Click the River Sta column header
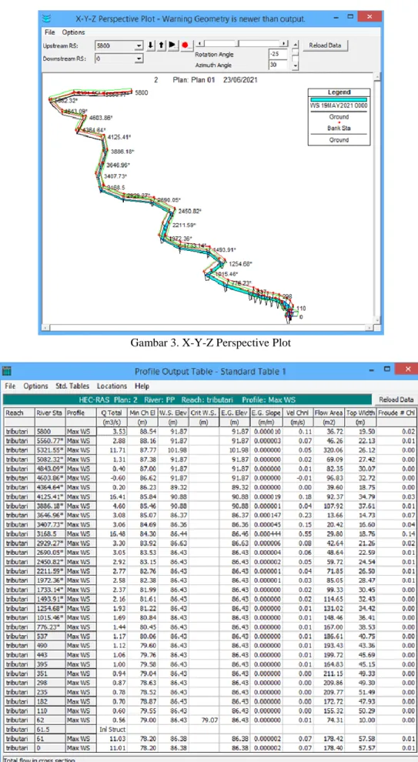This screenshot has width=418, height=762. coord(50,413)
